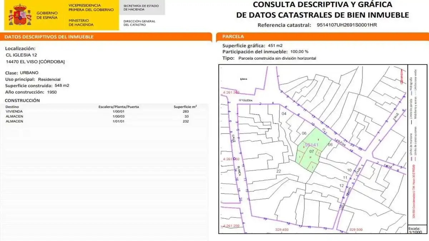The image size is (429, 241).
Task: Select the 'VIVIENDA' row destination
Action: tap(14, 111)
